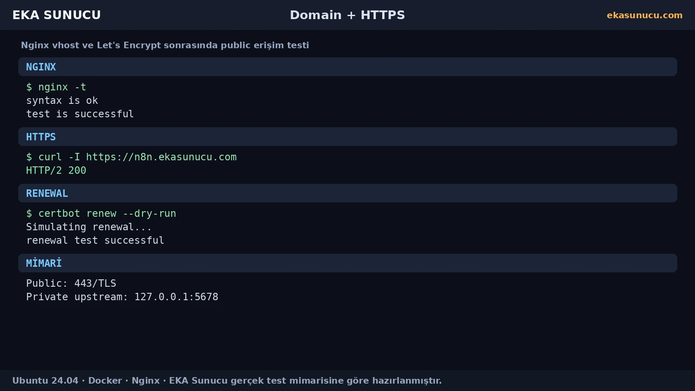Open the ekasunucu.com link
The width and height of the screenshot is (695, 391).
tap(645, 15)
